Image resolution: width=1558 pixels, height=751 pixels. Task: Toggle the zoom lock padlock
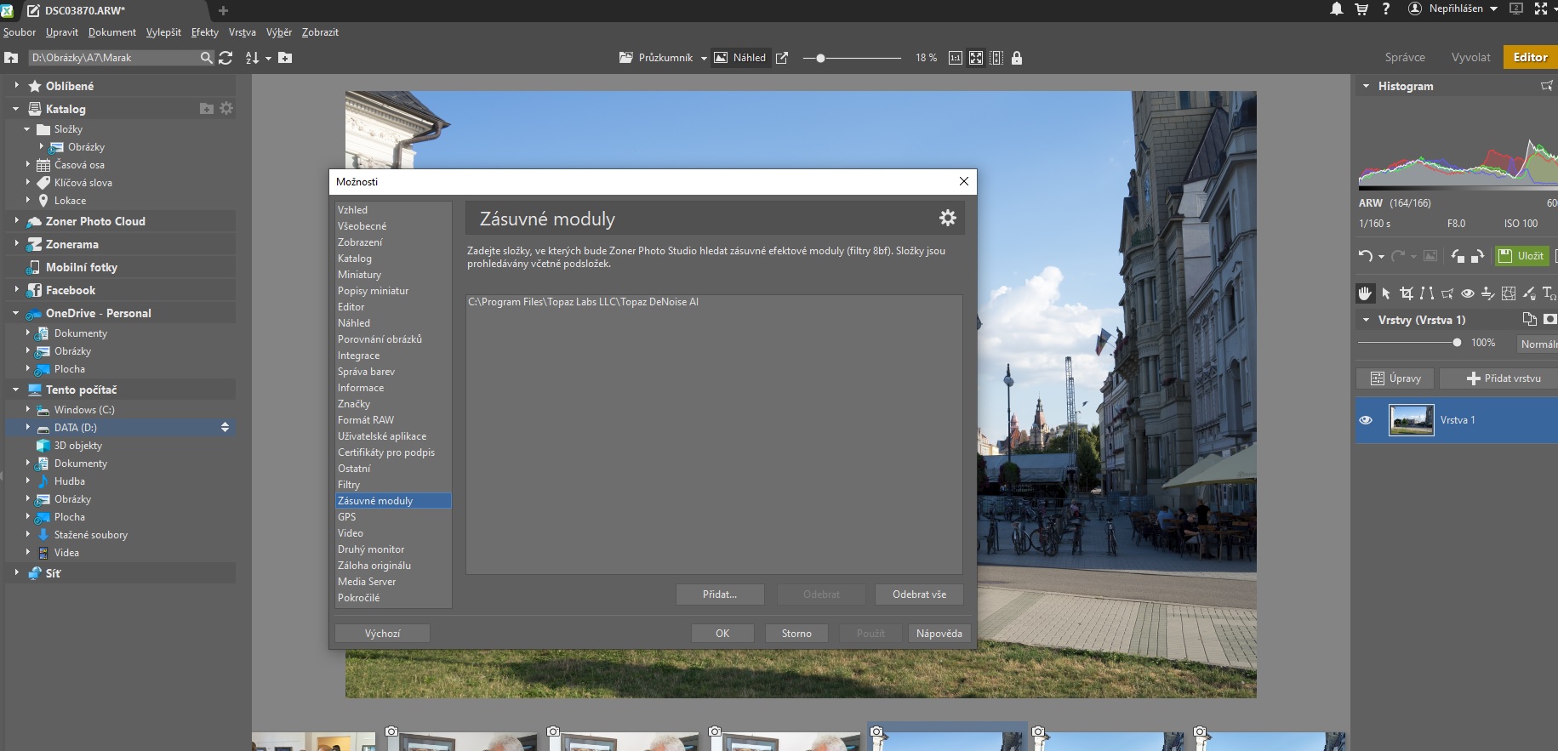[x=1017, y=58]
